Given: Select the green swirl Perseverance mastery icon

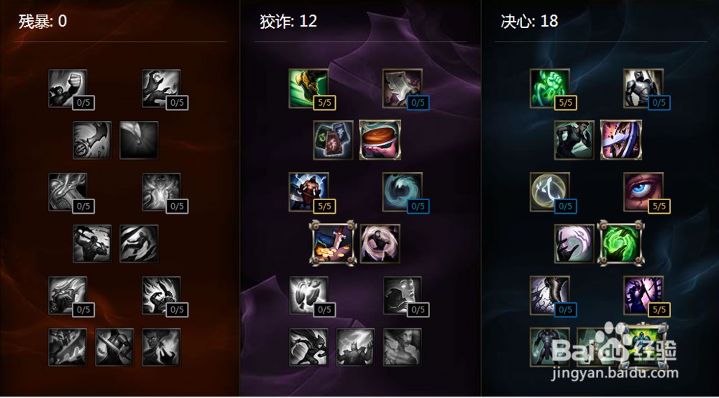Looking at the screenshot, I should (620, 243).
